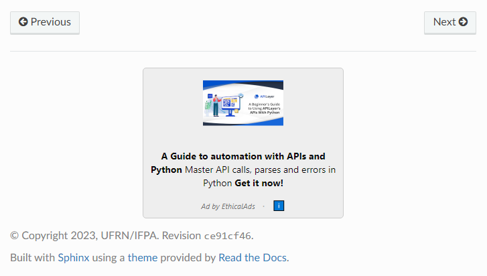Click the left arrow circle icon
The width and height of the screenshot is (487, 276).
23,21
